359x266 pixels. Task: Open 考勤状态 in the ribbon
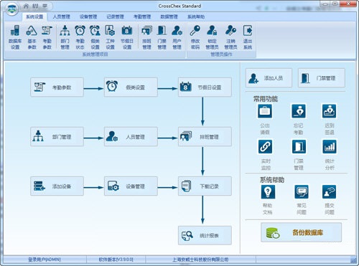tap(80, 37)
